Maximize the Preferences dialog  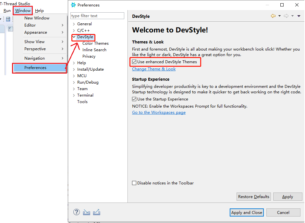click(282, 5)
